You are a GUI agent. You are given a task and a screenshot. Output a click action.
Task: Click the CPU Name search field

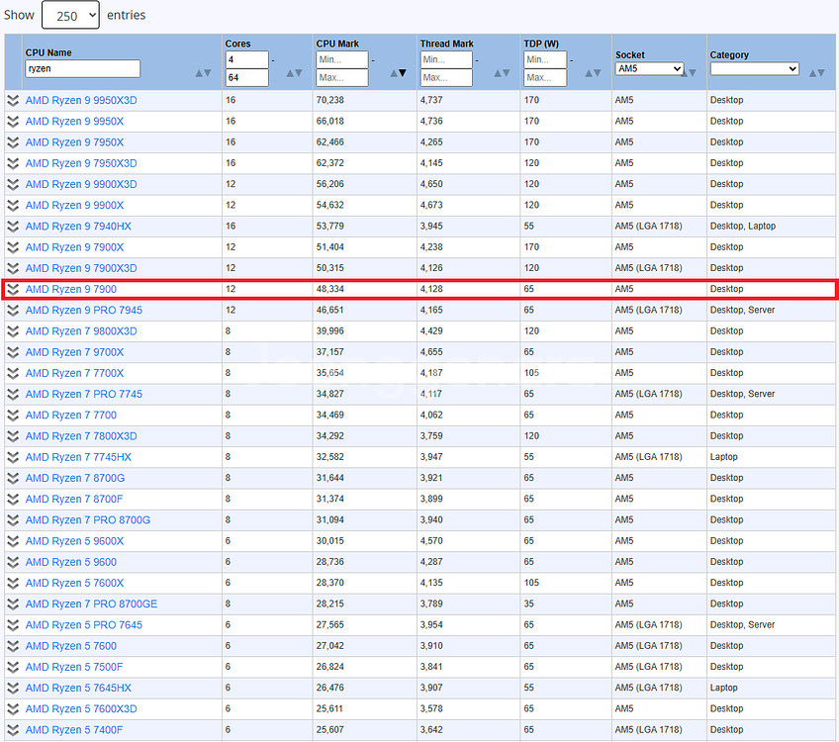(x=82, y=68)
